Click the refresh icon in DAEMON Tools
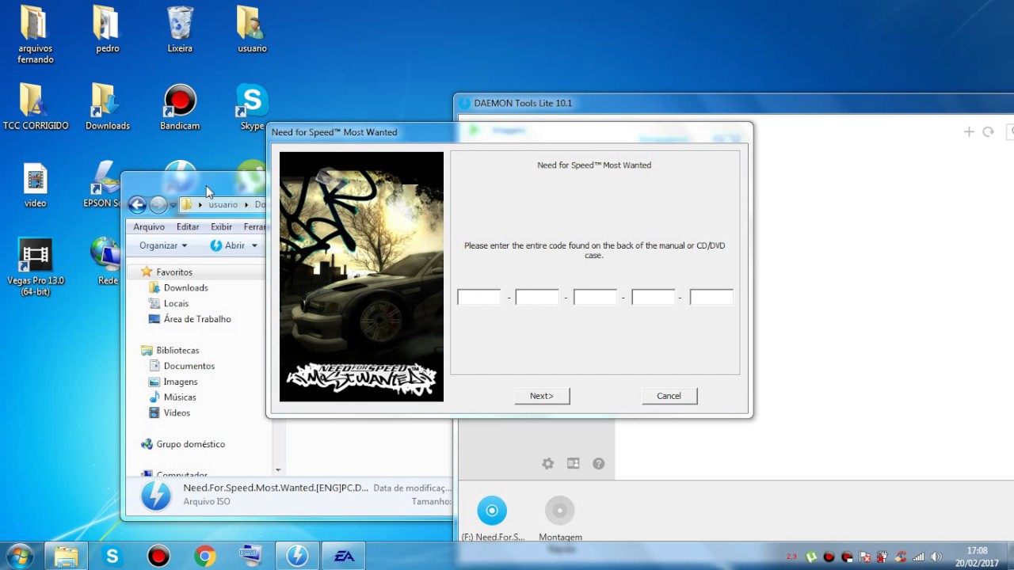Viewport: 1014px width, 570px height. pyautogui.click(x=988, y=132)
